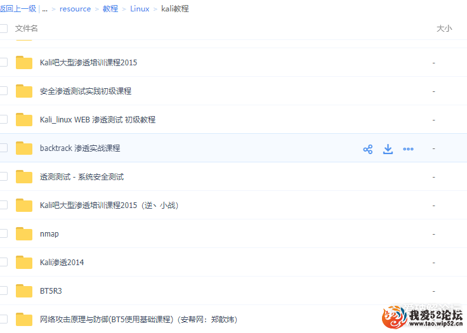The width and height of the screenshot is (467, 333).
Task: Open the Linux breadcrumb link
Action: point(140,9)
